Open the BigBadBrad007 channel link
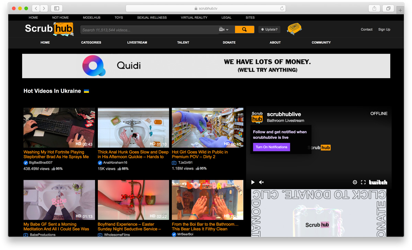 point(41,163)
